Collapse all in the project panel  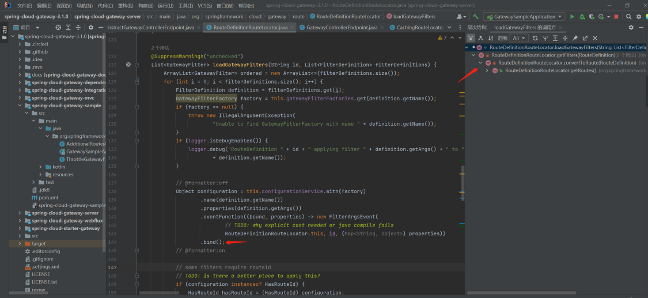click(78, 27)
